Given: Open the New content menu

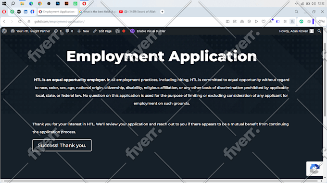Looking at the screenshot, I should click(x=83, y=31).
